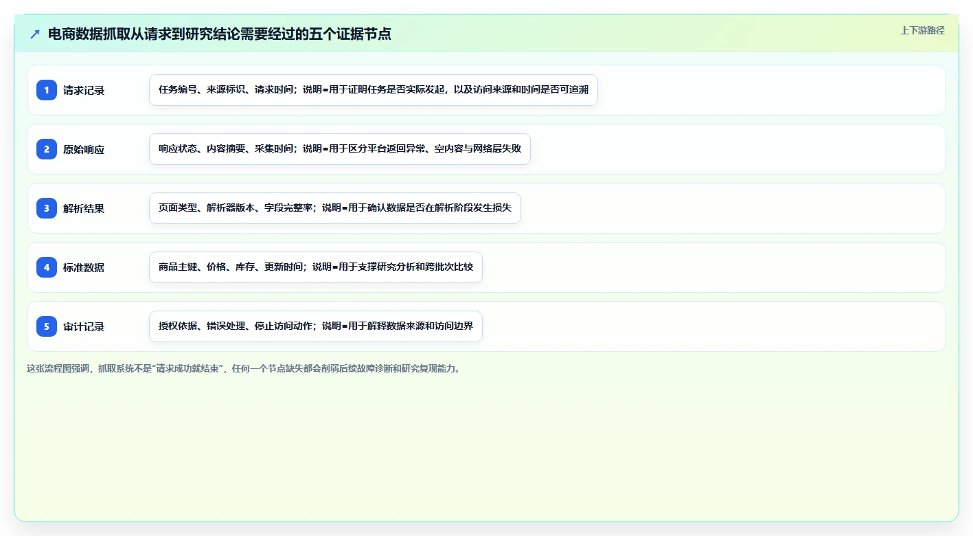Click the title 电商数据抓取从请求到研究结论需要经过的五个证据节点

pyautogui.click(x=220, y=34)
